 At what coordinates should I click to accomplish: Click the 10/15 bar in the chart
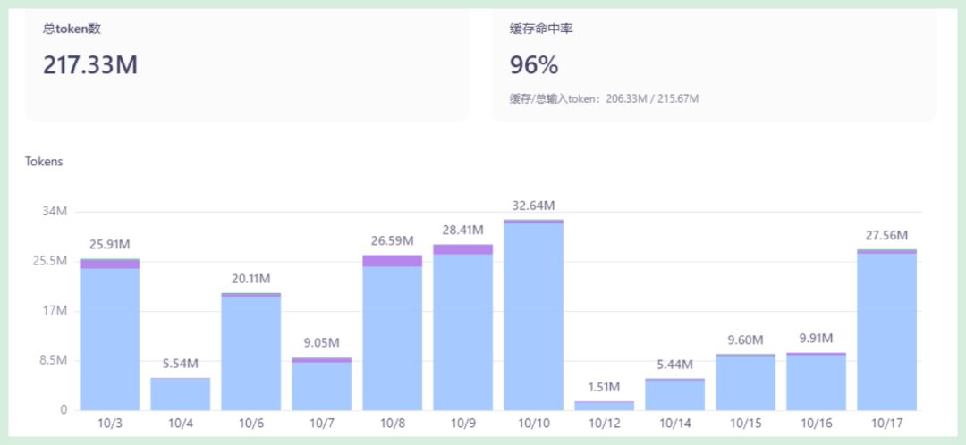745,382
